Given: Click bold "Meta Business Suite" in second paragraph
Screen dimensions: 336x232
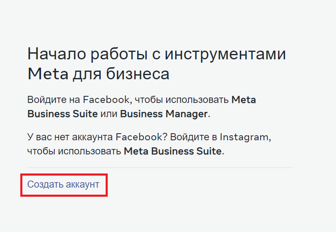Looking at the screenshot, I should [x=172, y=151].
